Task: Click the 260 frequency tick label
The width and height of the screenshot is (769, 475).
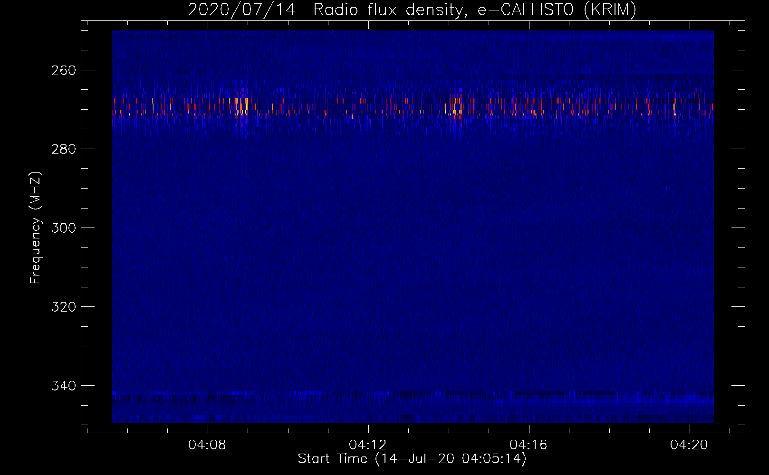Action: (x=63, y=70)
